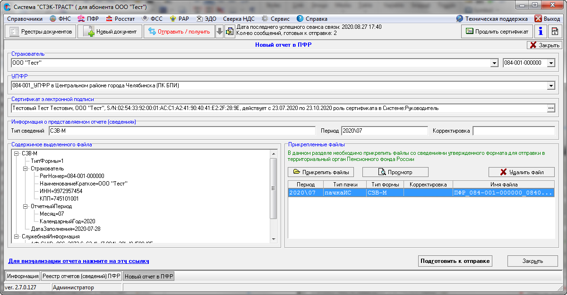Click the blue information icon in the toolbar
Image resolution: width=567 pixels, height=295 pixels.
coord(540,31)
